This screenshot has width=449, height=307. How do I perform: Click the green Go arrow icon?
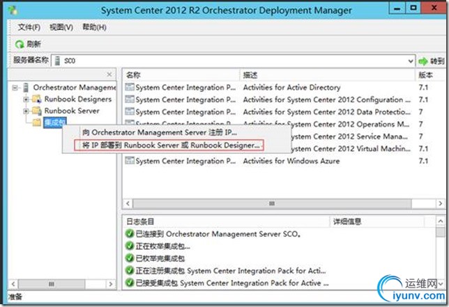(423, 61)
